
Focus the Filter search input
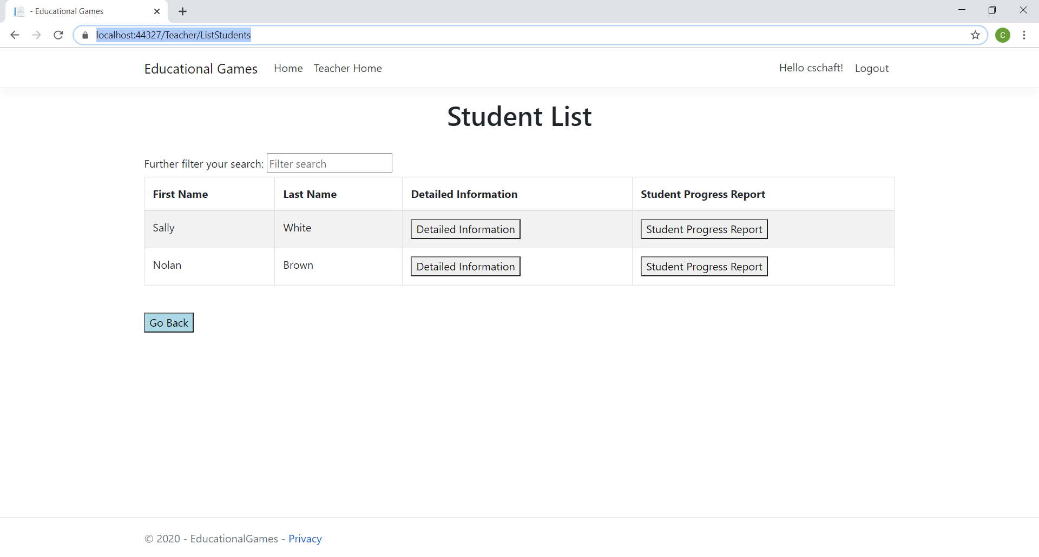tap(329, 163)
